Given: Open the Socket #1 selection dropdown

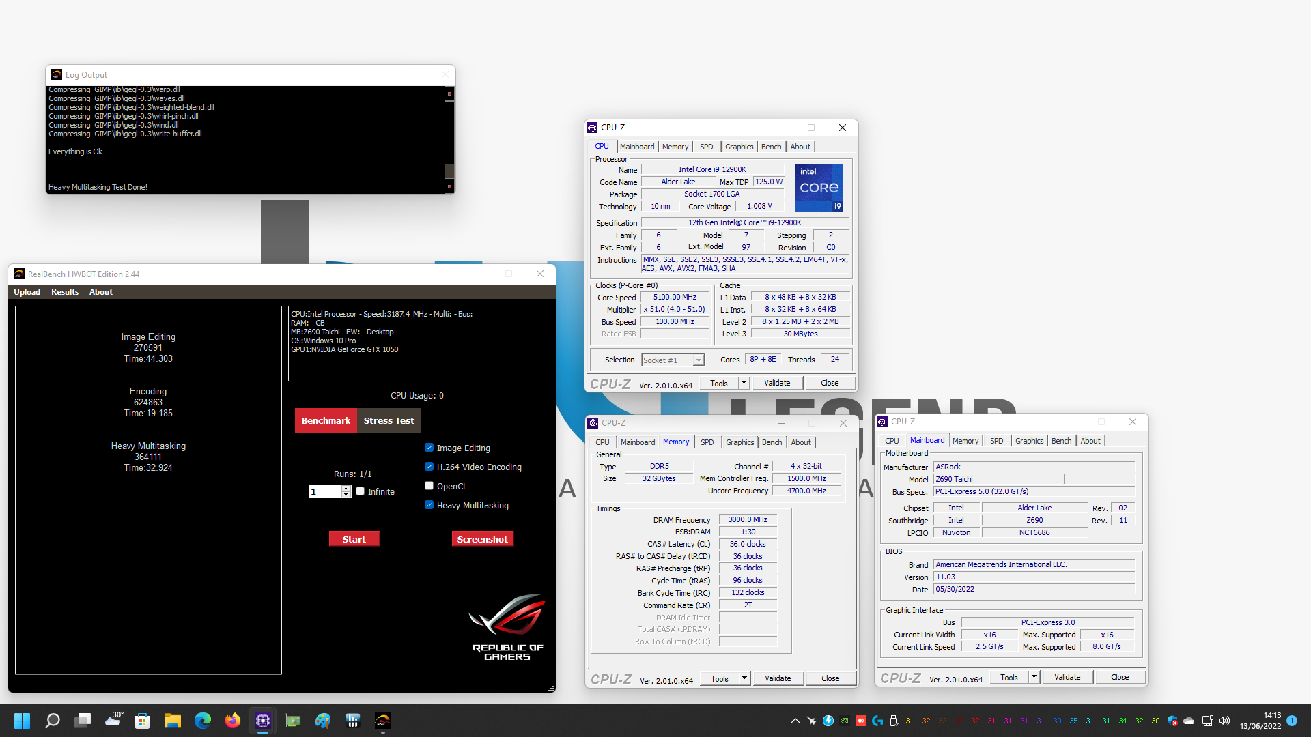Looking at the screenshot, I should tap(673, 360).
